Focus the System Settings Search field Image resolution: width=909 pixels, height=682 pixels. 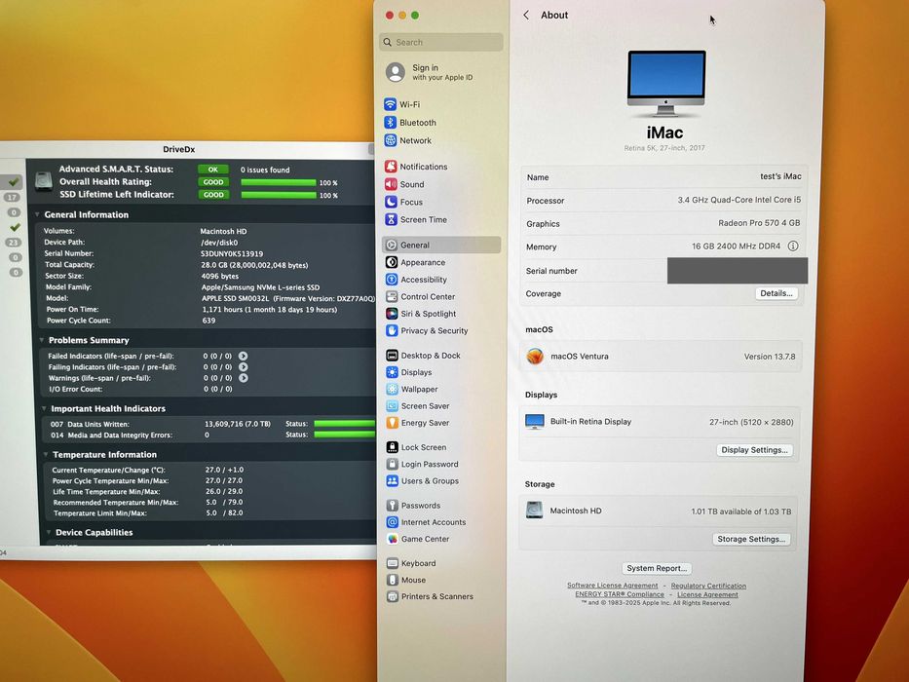441,42
